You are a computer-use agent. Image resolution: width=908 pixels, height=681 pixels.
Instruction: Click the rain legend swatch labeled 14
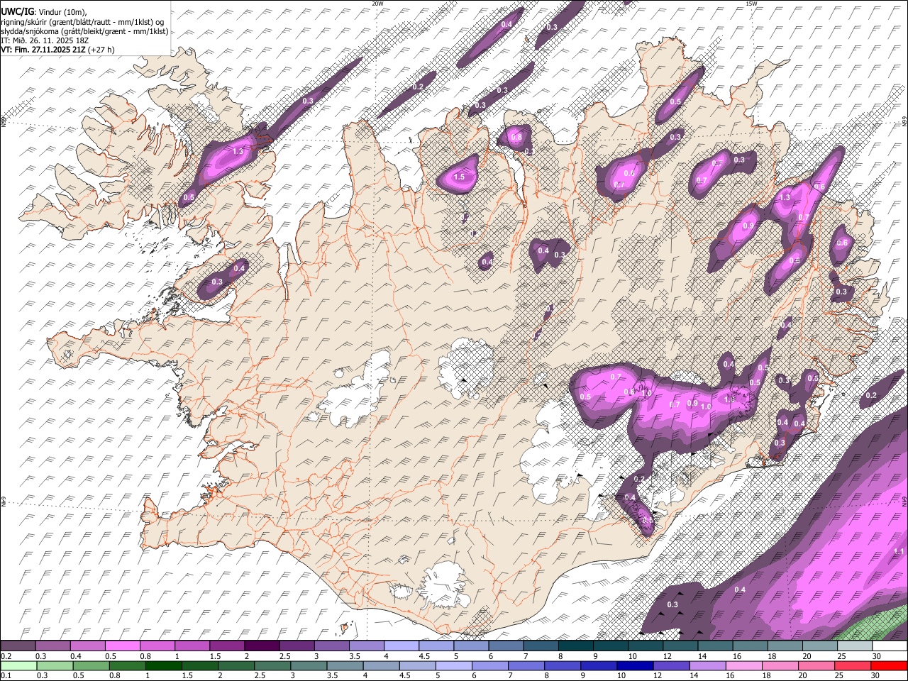tap(707, 665)
